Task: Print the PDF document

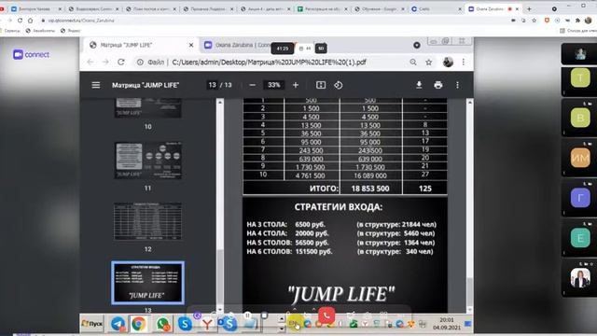Action: [438, 85]
